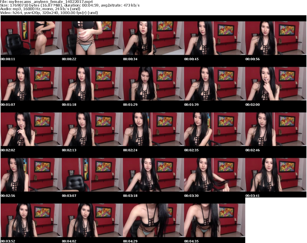The height and width of the screenshot is (243, 307).
Task: Pick the thumbnail at 00:03:18
Action: (153, 175)
